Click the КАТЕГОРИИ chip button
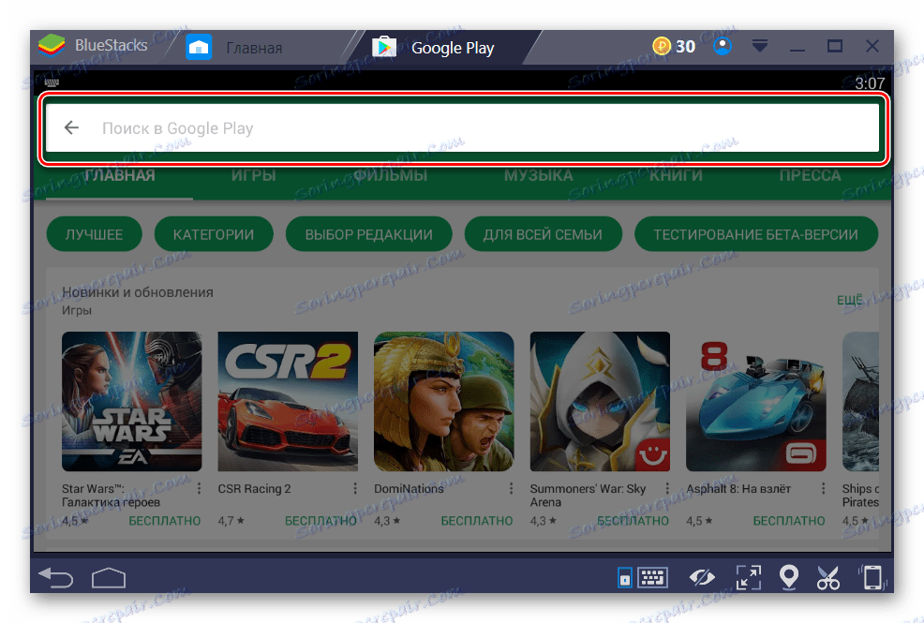This screenshot has height=623, width=924. pyautogui.click(x=214, y=234)
